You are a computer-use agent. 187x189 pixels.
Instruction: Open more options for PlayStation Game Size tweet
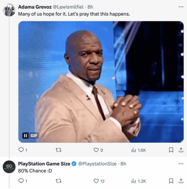pyautogui.click(x=181, y=164)
